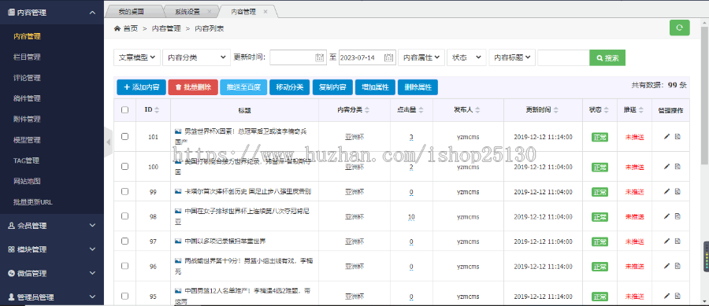The width and height of the screenshot is (709, 306).
Task: Sort by 推送 column arrows
Action: point(641,109)
